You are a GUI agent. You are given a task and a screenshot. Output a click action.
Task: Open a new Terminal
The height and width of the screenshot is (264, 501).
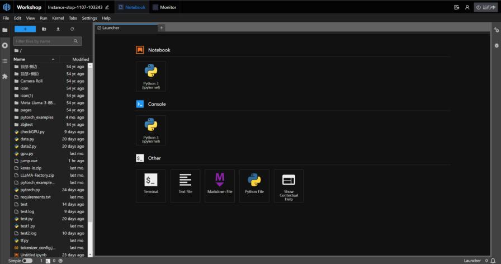[151, 186]
